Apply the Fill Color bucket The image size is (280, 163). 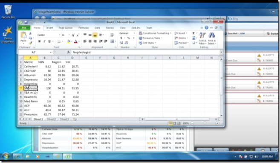pos(69,41)
